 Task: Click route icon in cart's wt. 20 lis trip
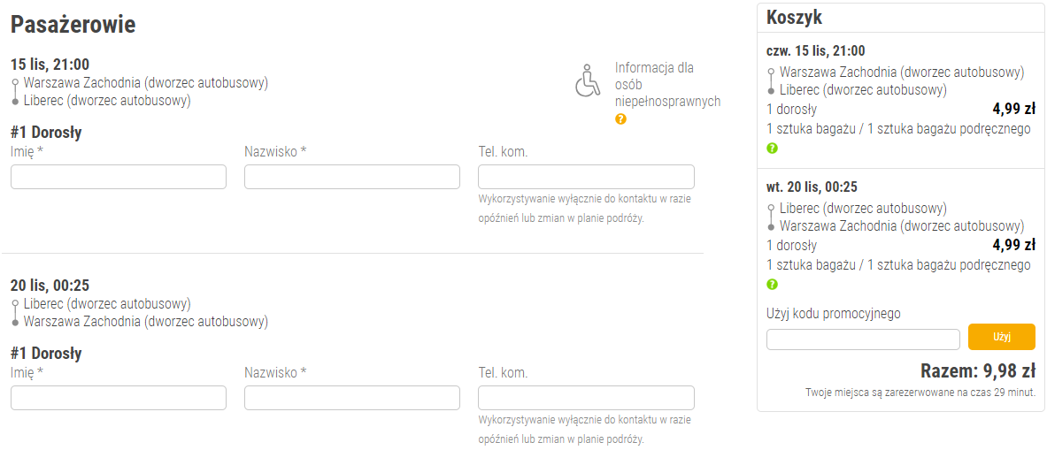pyautogui.click(x=771, y=217)
